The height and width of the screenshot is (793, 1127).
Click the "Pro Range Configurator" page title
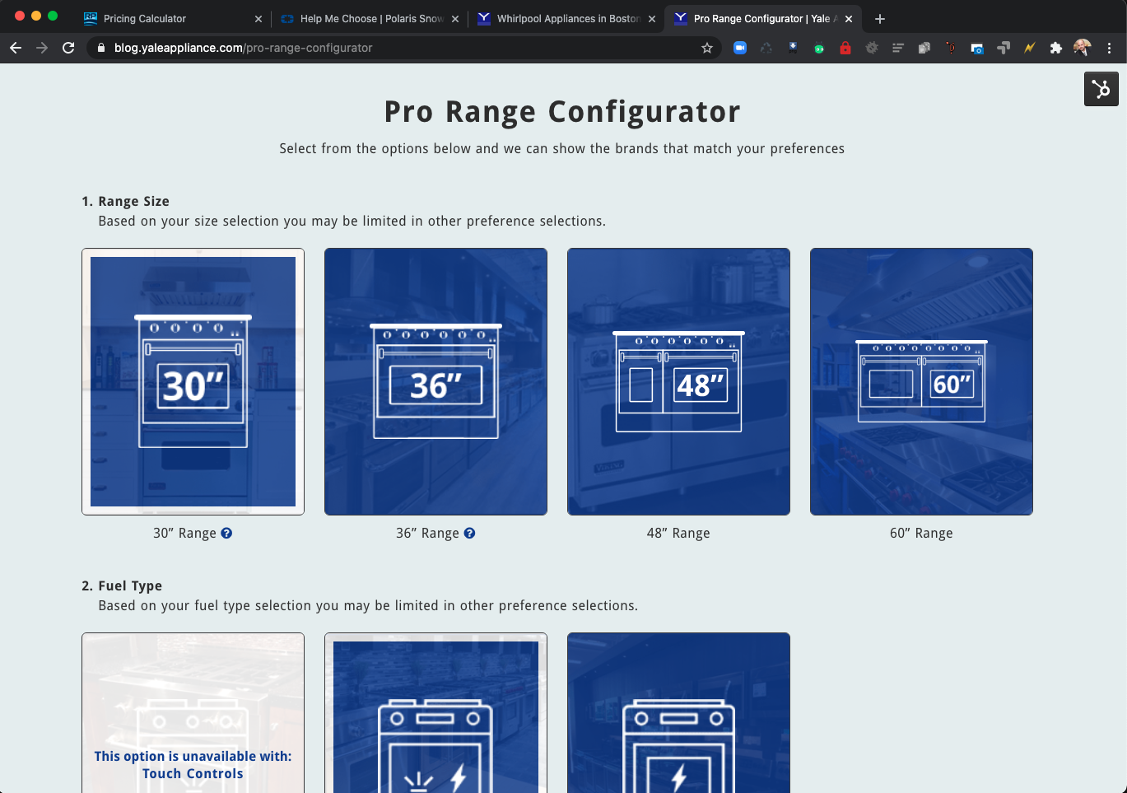tap(562, 112)
